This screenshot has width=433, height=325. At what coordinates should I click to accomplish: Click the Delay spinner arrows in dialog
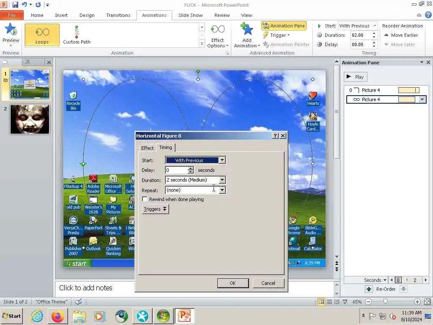tap(191, 170)
